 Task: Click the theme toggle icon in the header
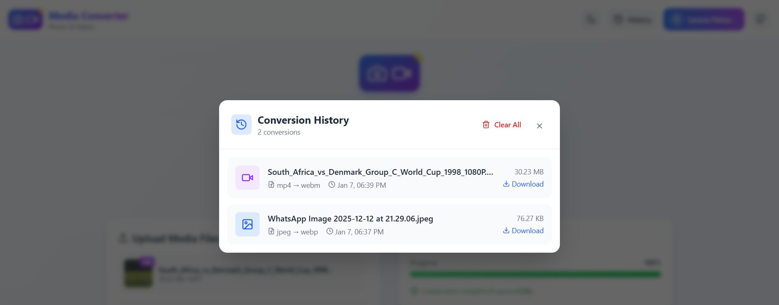coord(591,19)
